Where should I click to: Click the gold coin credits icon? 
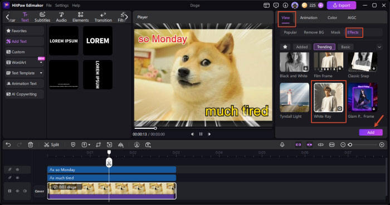click(x=304, y=5)
